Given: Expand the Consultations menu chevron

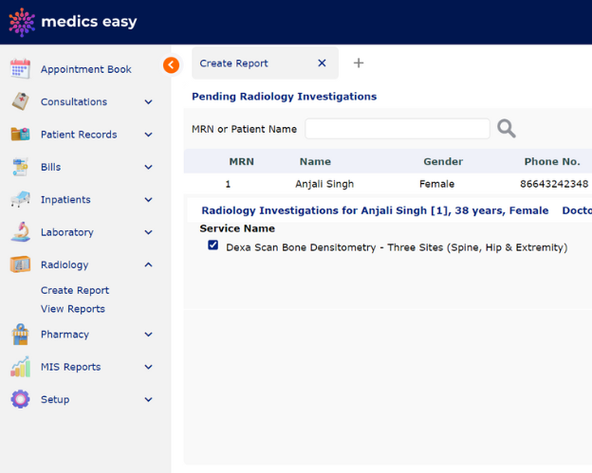Looking at the screenshot, I should [148, 102].
